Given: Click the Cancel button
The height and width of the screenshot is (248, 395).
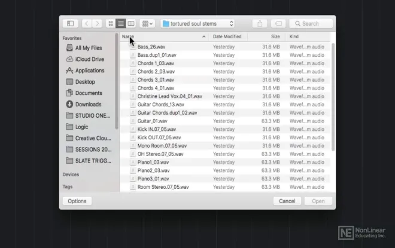Looking at the screenshot, I should 287,201.
